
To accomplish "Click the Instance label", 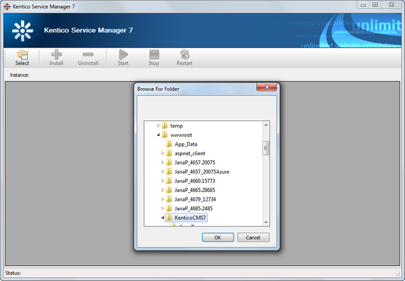I will [19, 75].
